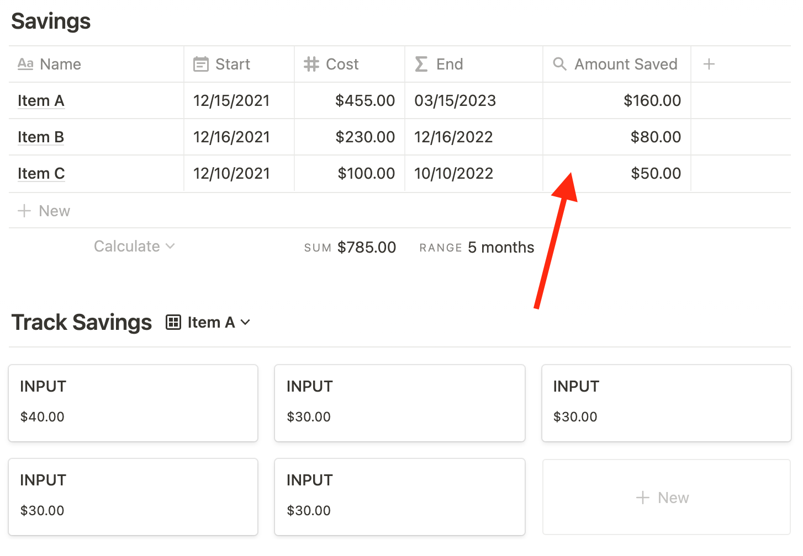803x556 pixels.
Task: Click the plus icon on the New row
Action: 24,210
